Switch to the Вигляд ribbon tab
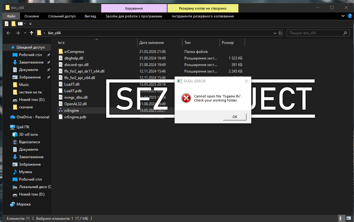354x222 pixels. tap(90, 16)
